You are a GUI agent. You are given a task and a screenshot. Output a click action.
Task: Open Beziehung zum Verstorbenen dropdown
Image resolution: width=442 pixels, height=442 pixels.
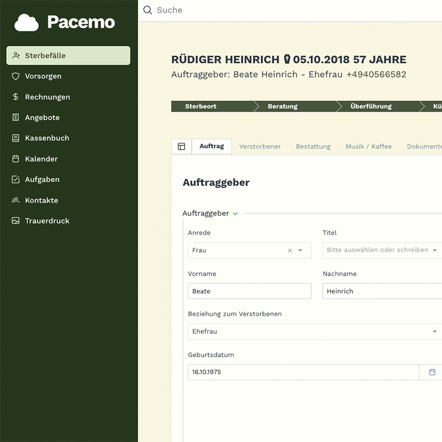435,331
